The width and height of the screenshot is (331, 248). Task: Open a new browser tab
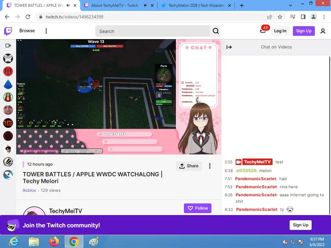242,5
